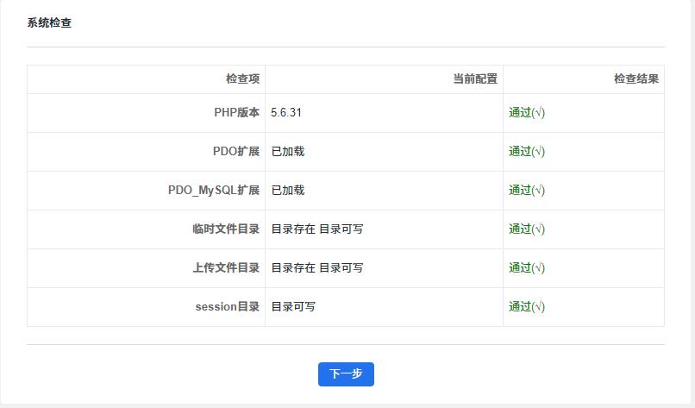Click 目录存在 目录可写 in 临时文件目录 row
Viewport: 695px width, 408px height.
pyautogui.click(x=317, y=229)
